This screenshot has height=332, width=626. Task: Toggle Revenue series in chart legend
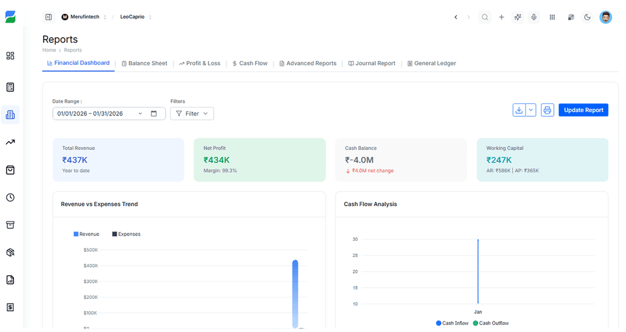point(86,234)
